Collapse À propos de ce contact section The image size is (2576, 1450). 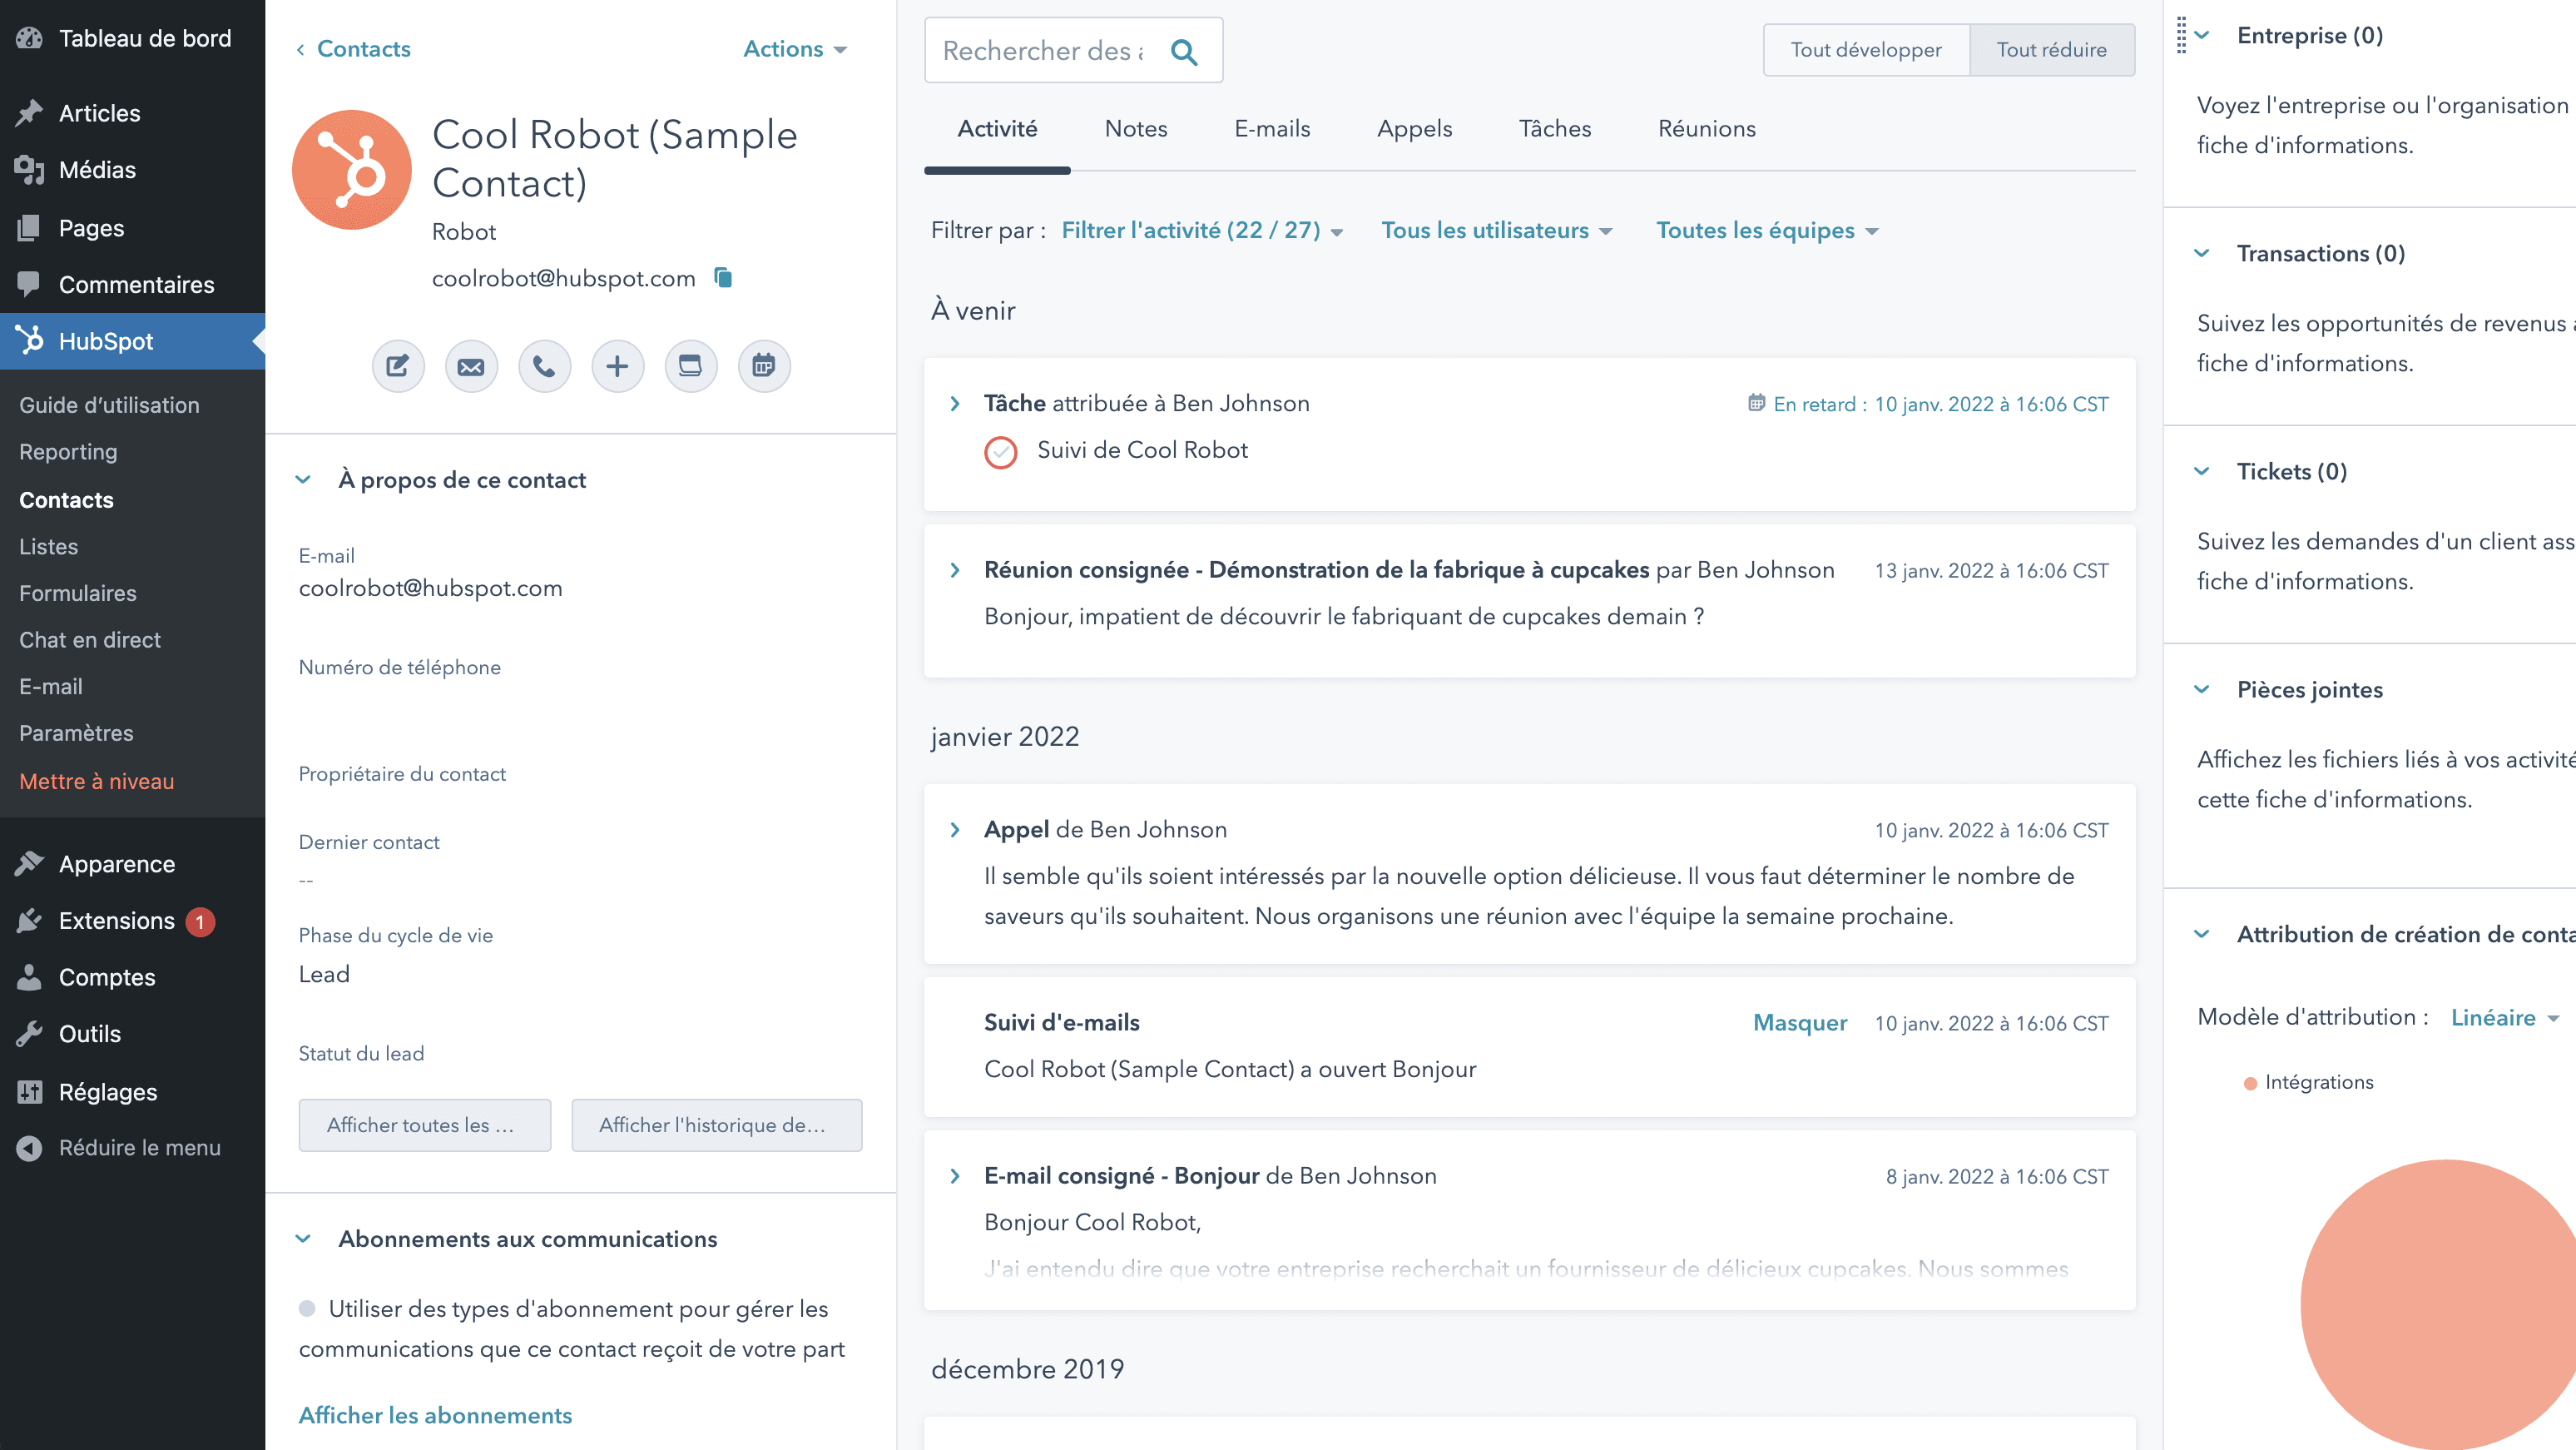pos(303,480)
